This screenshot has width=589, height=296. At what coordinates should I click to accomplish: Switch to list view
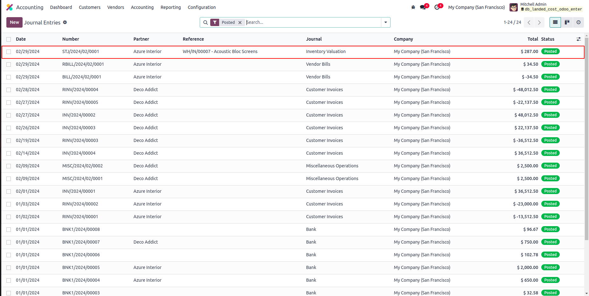(x=555, y=22)
